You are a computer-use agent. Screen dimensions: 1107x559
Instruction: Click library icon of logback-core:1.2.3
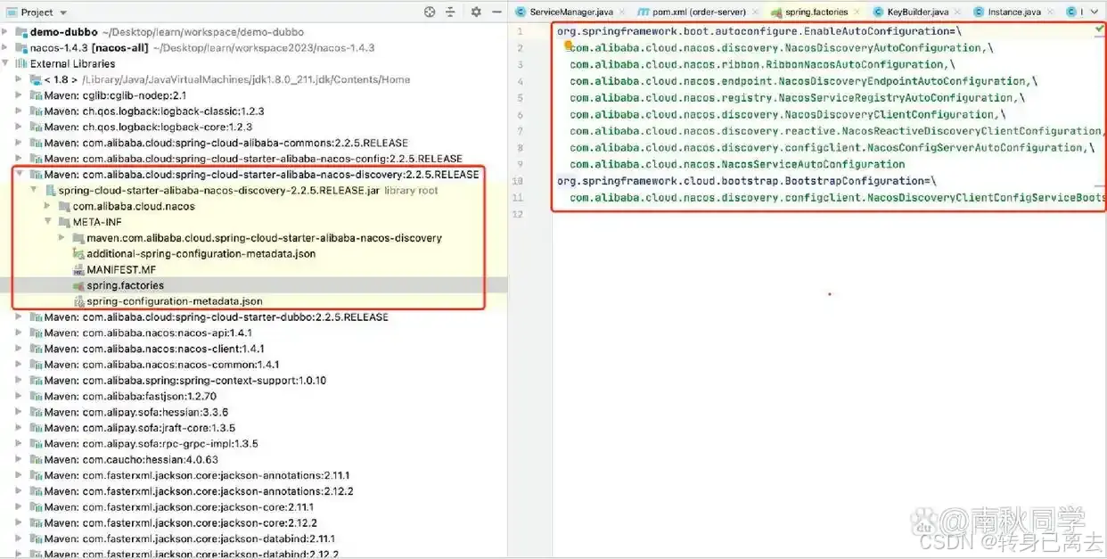[37, 127]
